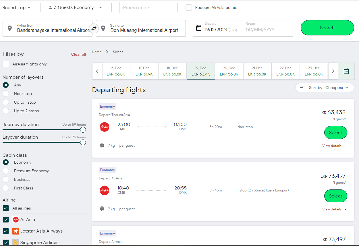The width and height of the screenshot is (359, 246).
Task: Show later dates with right arrow
Action: (333, 71)
